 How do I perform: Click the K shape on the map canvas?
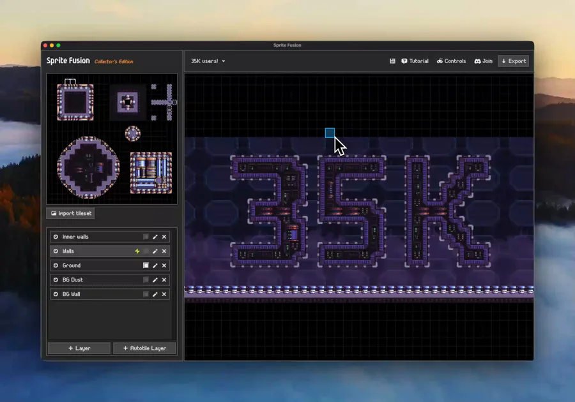(447, 211)
